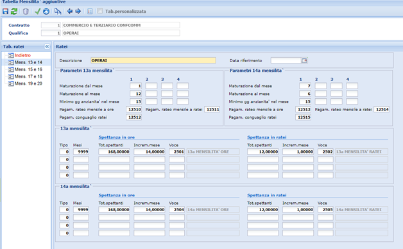
Task: Click the Qualifica code field
Action: [51, 33]
